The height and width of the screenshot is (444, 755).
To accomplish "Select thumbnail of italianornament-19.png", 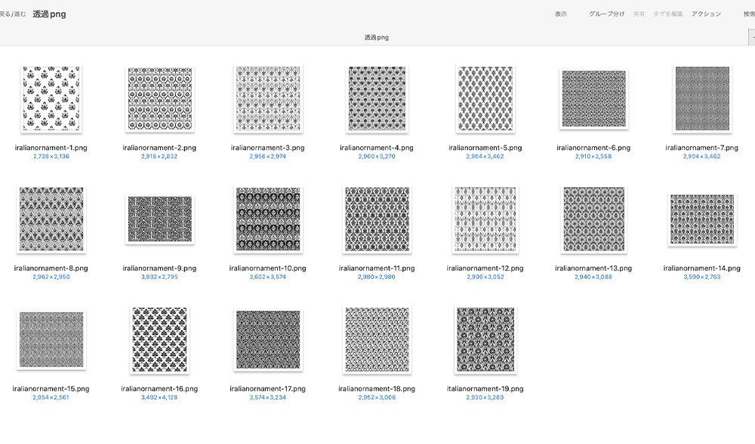I will tap(485, 340).
